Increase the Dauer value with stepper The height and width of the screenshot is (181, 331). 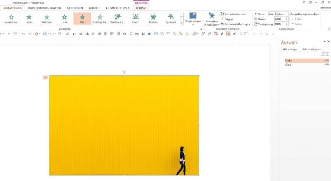coord(287,18)
